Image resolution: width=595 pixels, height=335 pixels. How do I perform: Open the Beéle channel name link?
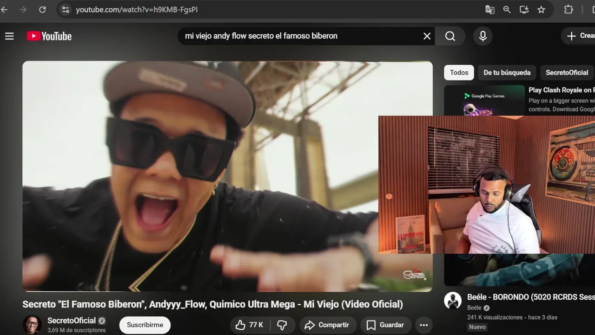474,308
